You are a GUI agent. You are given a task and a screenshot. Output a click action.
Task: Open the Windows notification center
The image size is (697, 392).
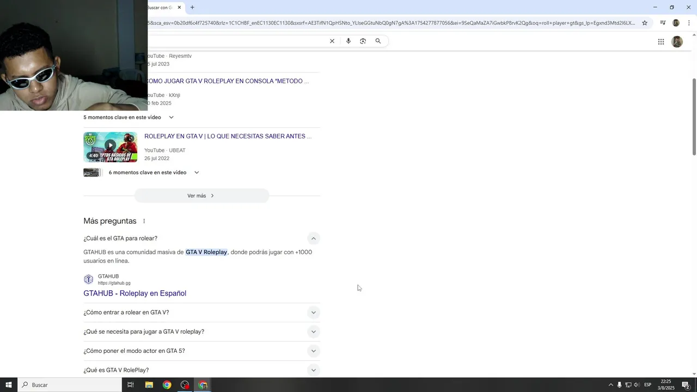(686, 385)
